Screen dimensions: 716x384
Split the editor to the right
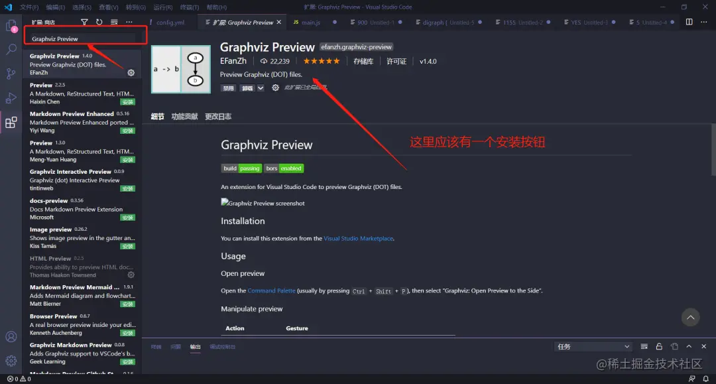pyautogui.click(x=689, y=22)
